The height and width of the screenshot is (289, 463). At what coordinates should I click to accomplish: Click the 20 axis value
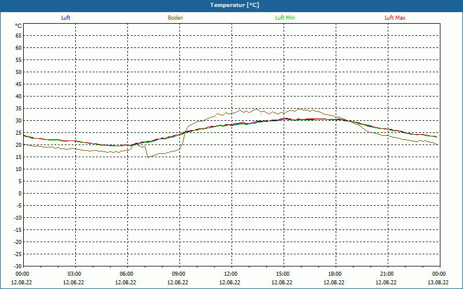[x=19, y=145]
